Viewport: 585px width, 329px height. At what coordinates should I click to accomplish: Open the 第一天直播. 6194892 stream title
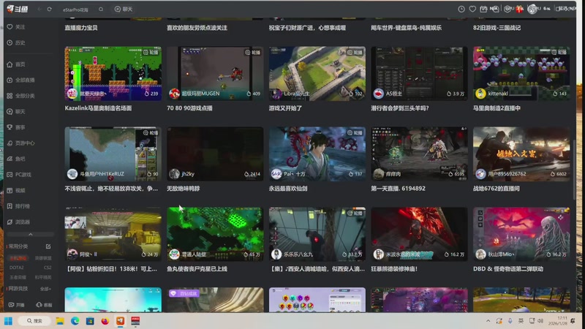pyautogui.click(x=398, y=189)
